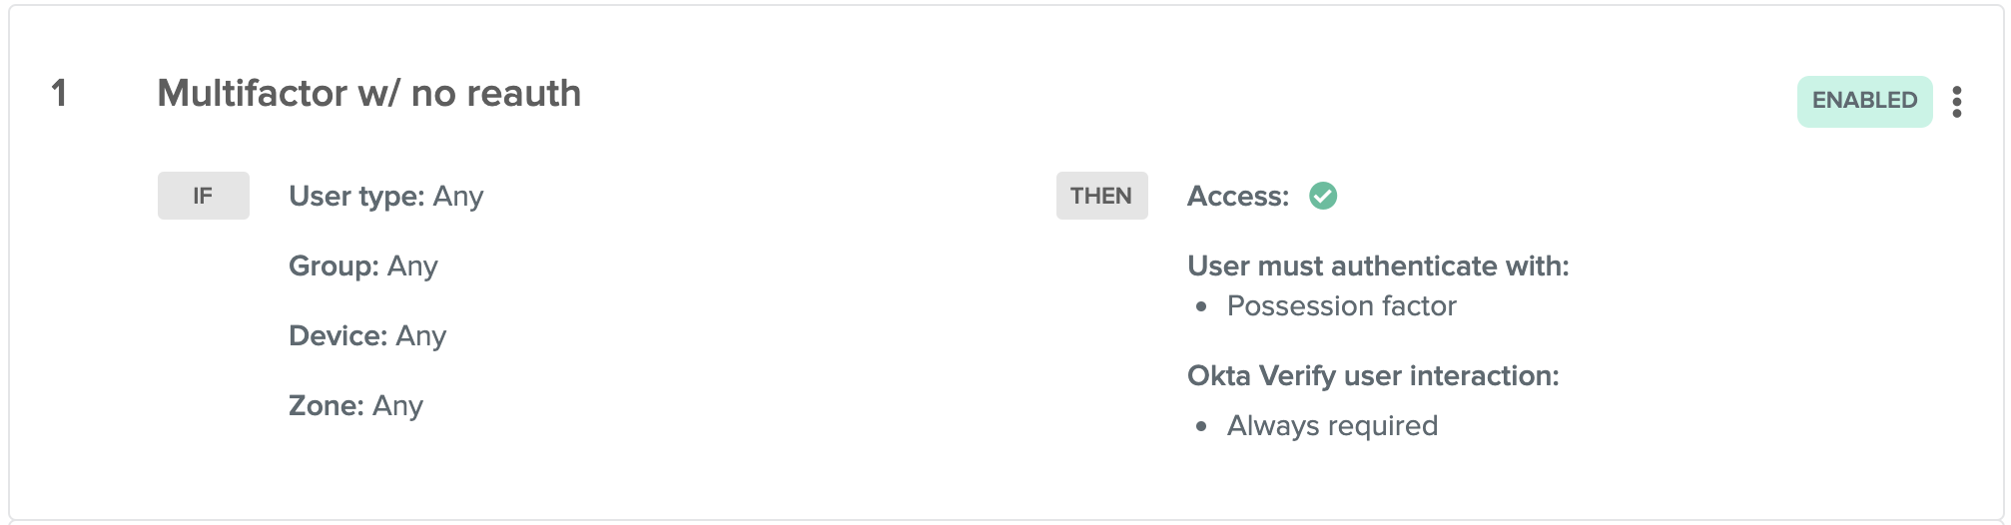Click the bullet before Possession factor
The width and height of the screenshot is (2011, 525).
click(x=1201, y=306)
